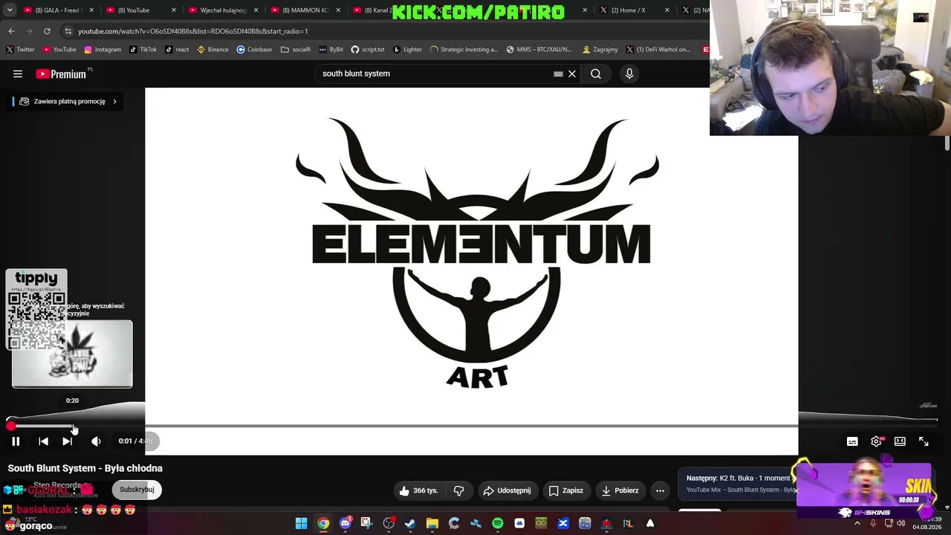This screenshot has width=951, height=535.
Task: Open Lighter bookmark
Action: [407, 50]
